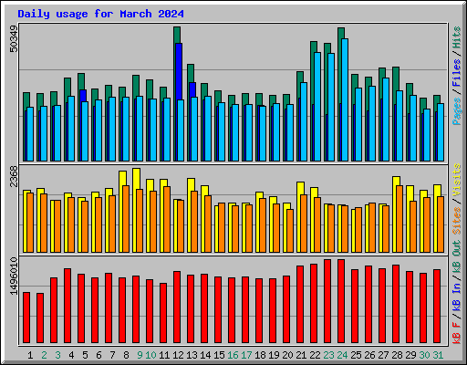The width and height of the screenshot is (467, 365).
Task: Click the red kB bar for day 23
Action: coord(327,301)
